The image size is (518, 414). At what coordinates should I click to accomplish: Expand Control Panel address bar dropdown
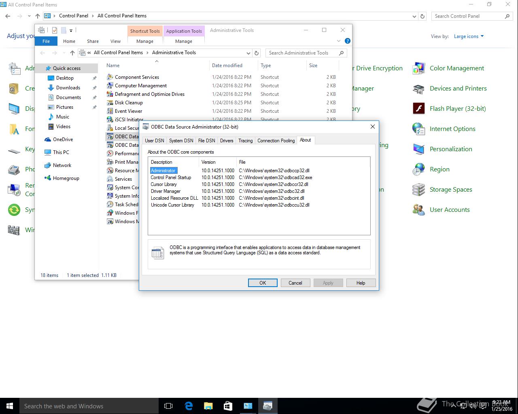(x=414, y=16)
